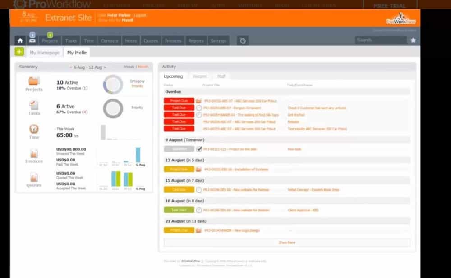The width and height of the screenshot is (451, 278).
Task: Open the Time clock icon in Summary
Action: [34, 129]
